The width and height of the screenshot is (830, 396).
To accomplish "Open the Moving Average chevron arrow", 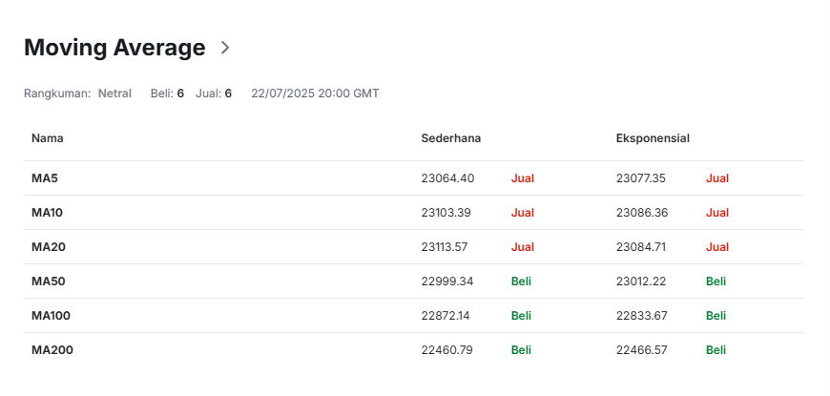I will tap(225, 48).
